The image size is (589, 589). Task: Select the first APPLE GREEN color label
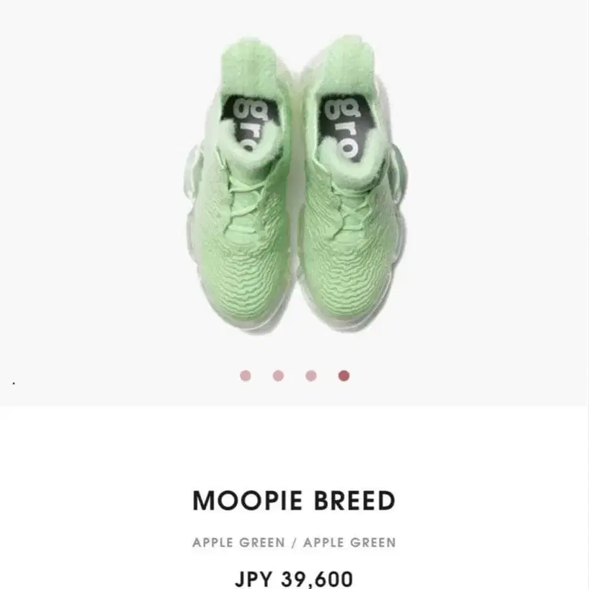pyautogui.click(x=238, y=543)
